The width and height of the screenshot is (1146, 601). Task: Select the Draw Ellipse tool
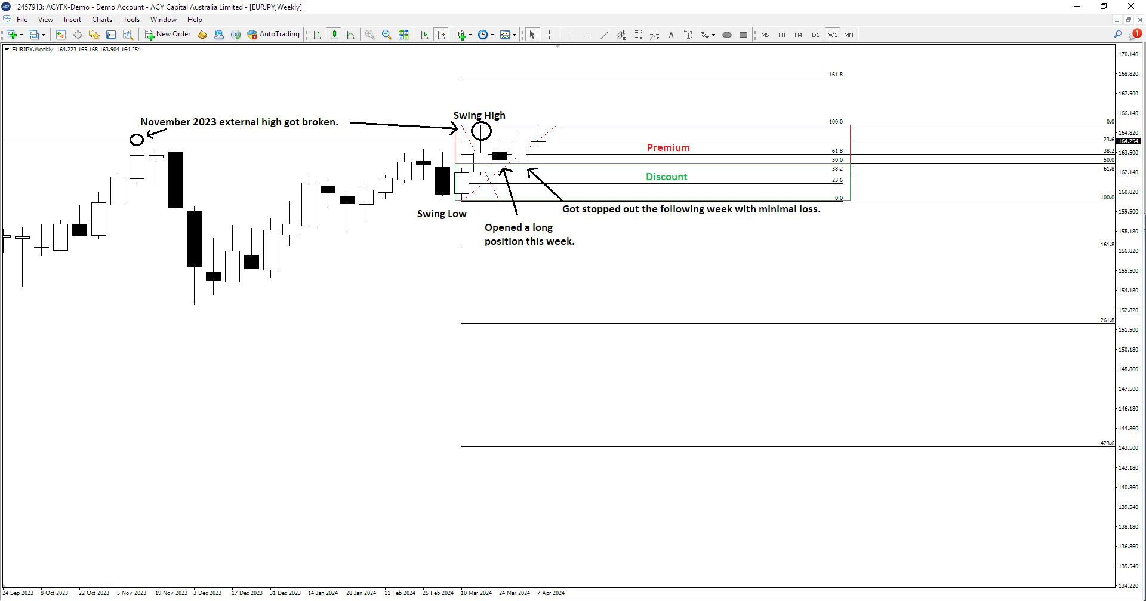(x=726, y=35)
